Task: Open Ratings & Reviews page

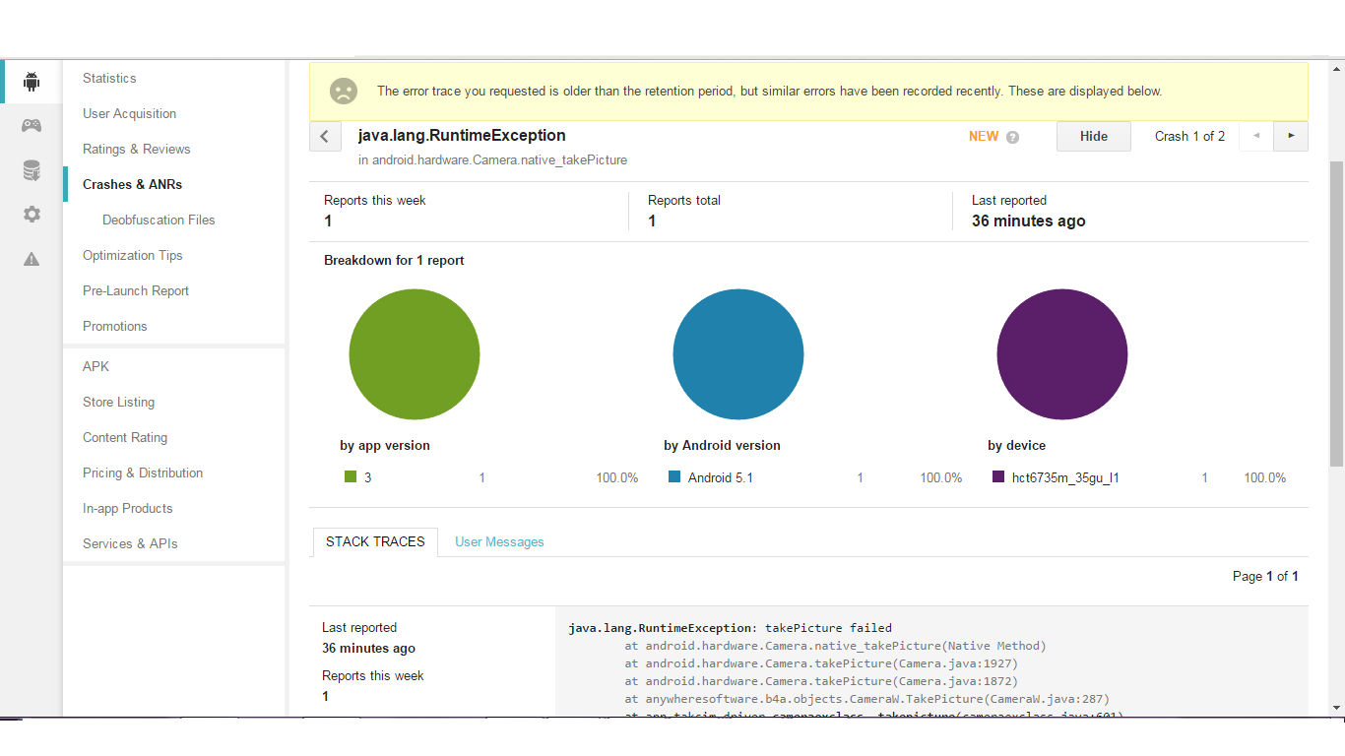Action: [137, 150]
